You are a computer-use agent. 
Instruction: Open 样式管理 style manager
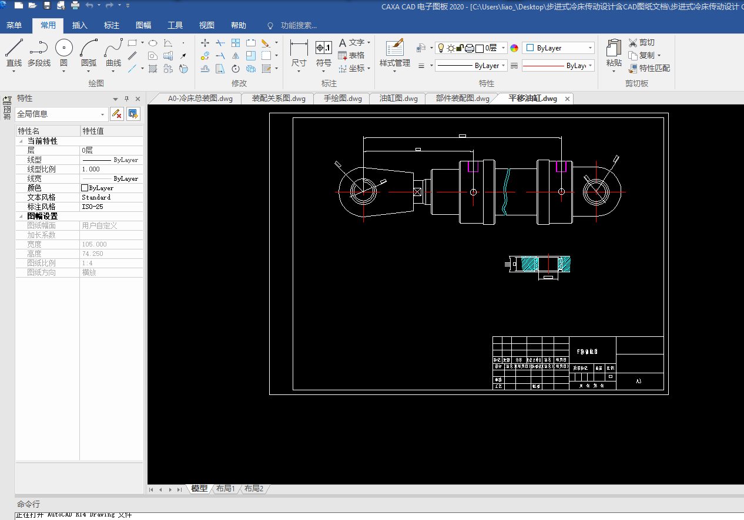click(395, 53)
